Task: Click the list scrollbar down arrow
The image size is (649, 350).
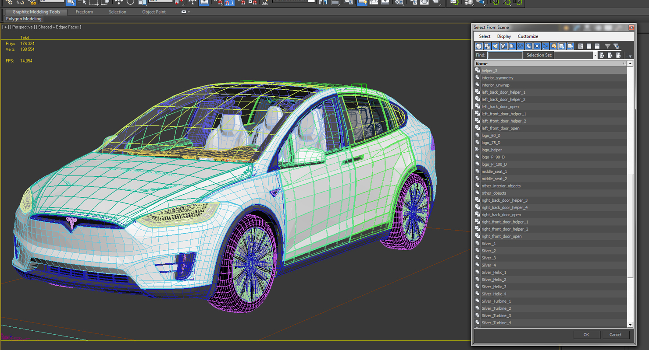Action: [630, 325]
